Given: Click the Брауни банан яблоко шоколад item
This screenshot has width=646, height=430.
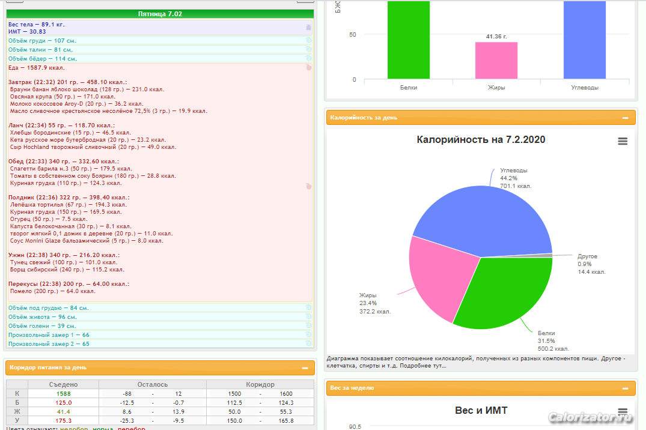Looking at the screenshot, I should tap(87, 89).
